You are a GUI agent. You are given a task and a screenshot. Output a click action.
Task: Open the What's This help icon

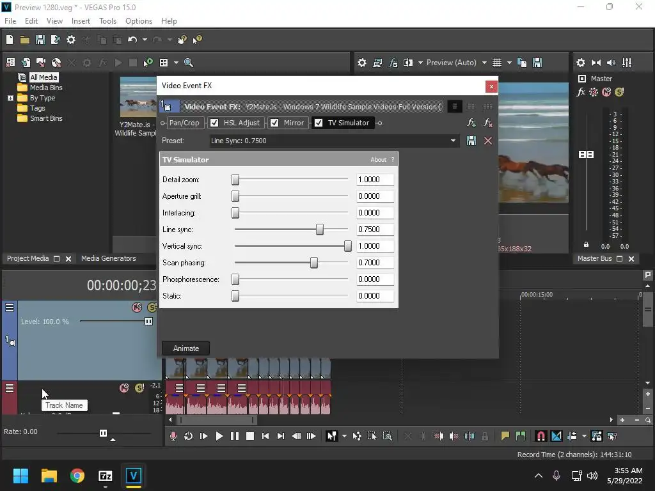click(x=197, y=40)
